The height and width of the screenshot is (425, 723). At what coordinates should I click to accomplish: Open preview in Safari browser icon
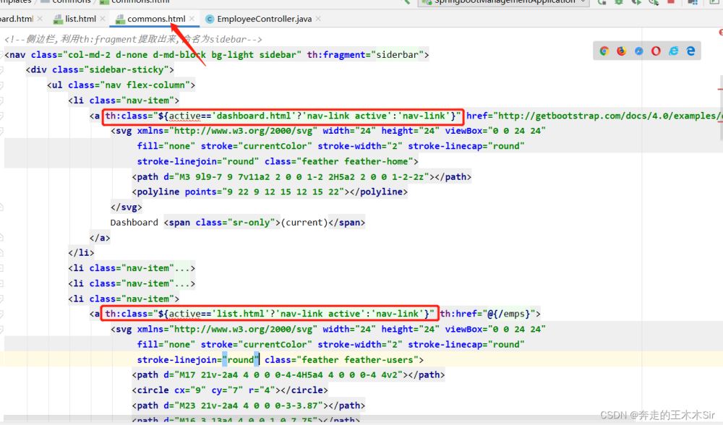click(x=639, y=51)
